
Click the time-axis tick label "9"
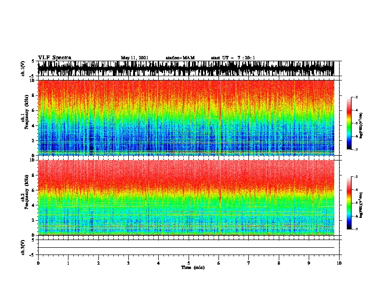click(x=309, y=263)
